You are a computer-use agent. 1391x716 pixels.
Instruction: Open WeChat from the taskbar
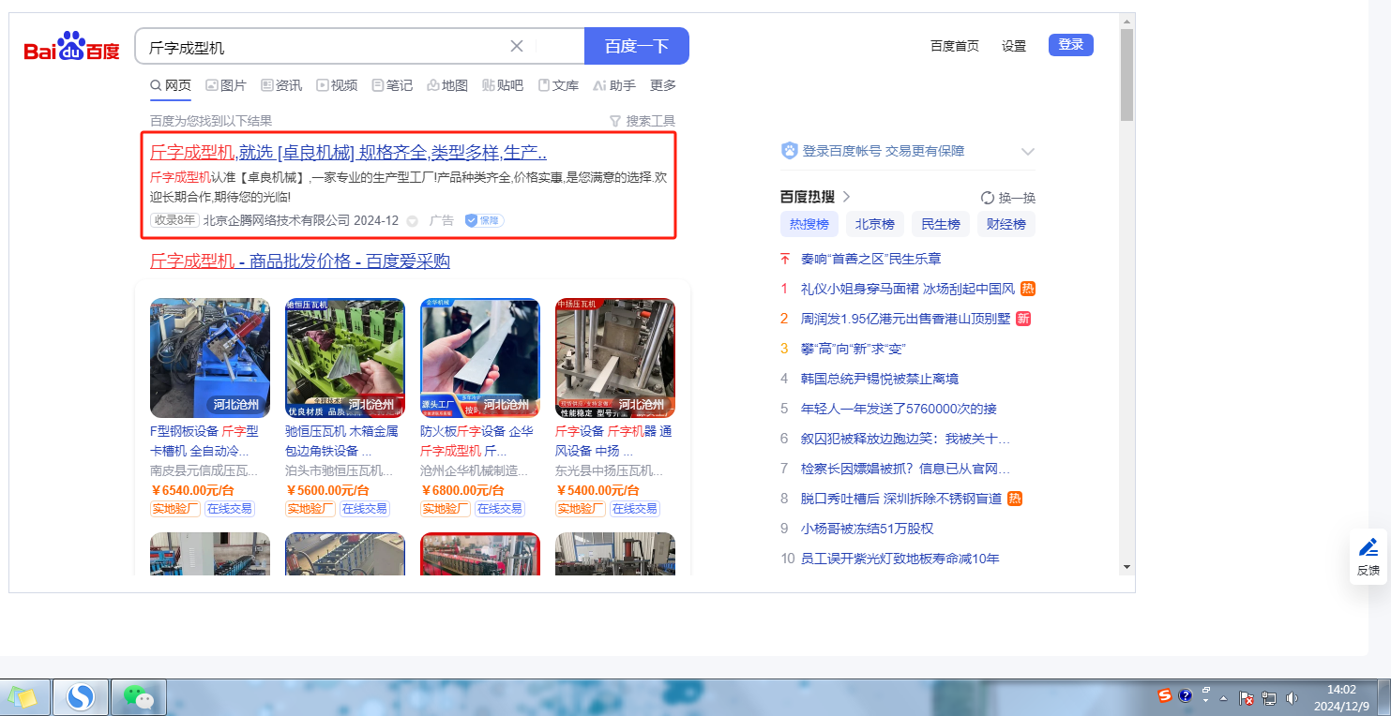tap(139, 697)
